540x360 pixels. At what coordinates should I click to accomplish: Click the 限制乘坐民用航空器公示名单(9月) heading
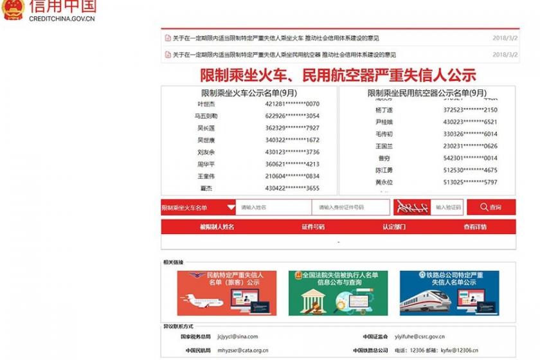(x=427, y=93)
